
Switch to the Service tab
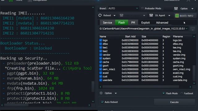click(x=107, y=23)
